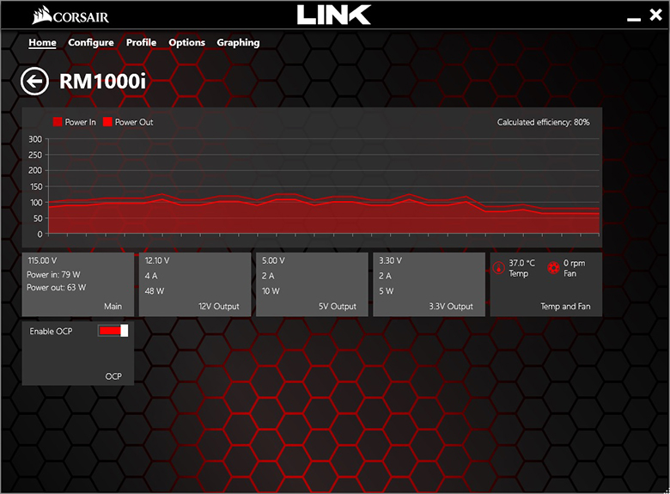The width and height of the screenshot is (670, 494).
Task: Select the Main power tile
Action: 78,284
